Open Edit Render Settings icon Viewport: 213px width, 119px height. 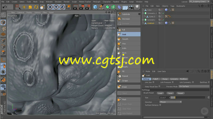88,7
